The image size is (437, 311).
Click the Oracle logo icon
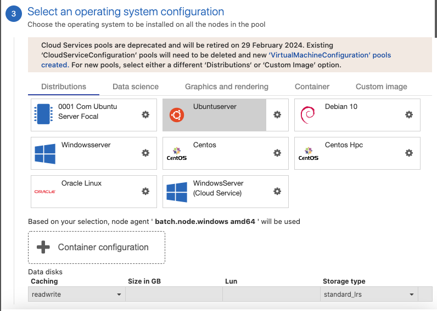pyautogui.click(x=45, y=192)
